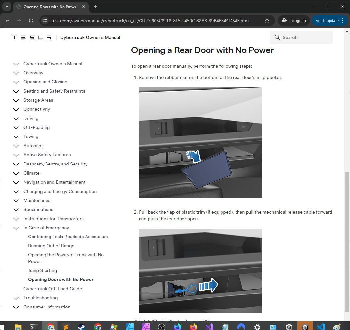The width and height of the screenshot is (350, 330).
Task: Go to Running Out of Range
Action: 51,246
